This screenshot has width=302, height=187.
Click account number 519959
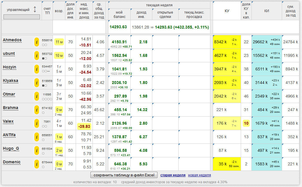tap(47, 81)
